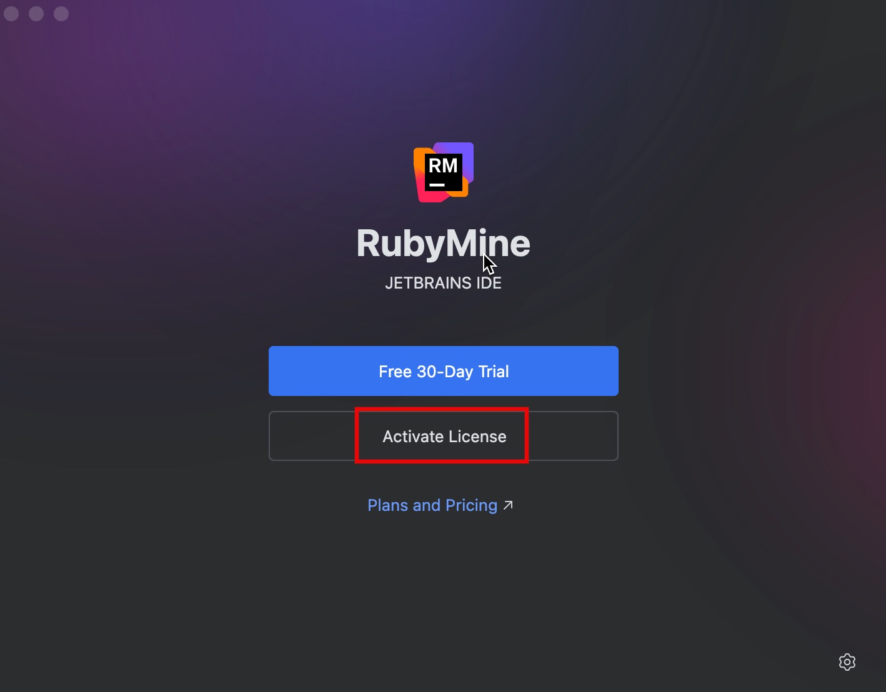View pricing via Plans and Pricing

click(432, 505)
